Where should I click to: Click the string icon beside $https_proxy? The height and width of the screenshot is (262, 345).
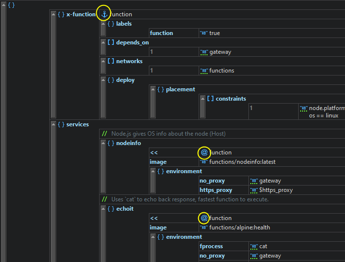pos(254,190)
